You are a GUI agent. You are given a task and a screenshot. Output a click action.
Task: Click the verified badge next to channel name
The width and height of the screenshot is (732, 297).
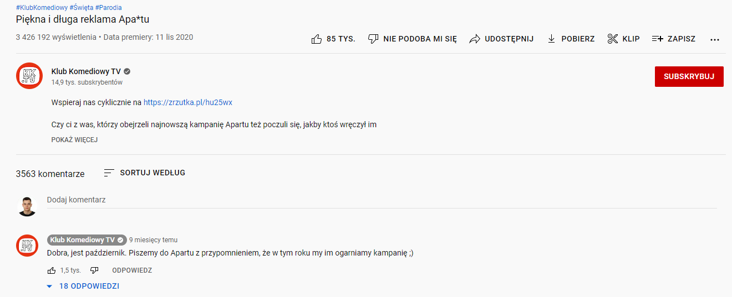[x=127, y=72]
